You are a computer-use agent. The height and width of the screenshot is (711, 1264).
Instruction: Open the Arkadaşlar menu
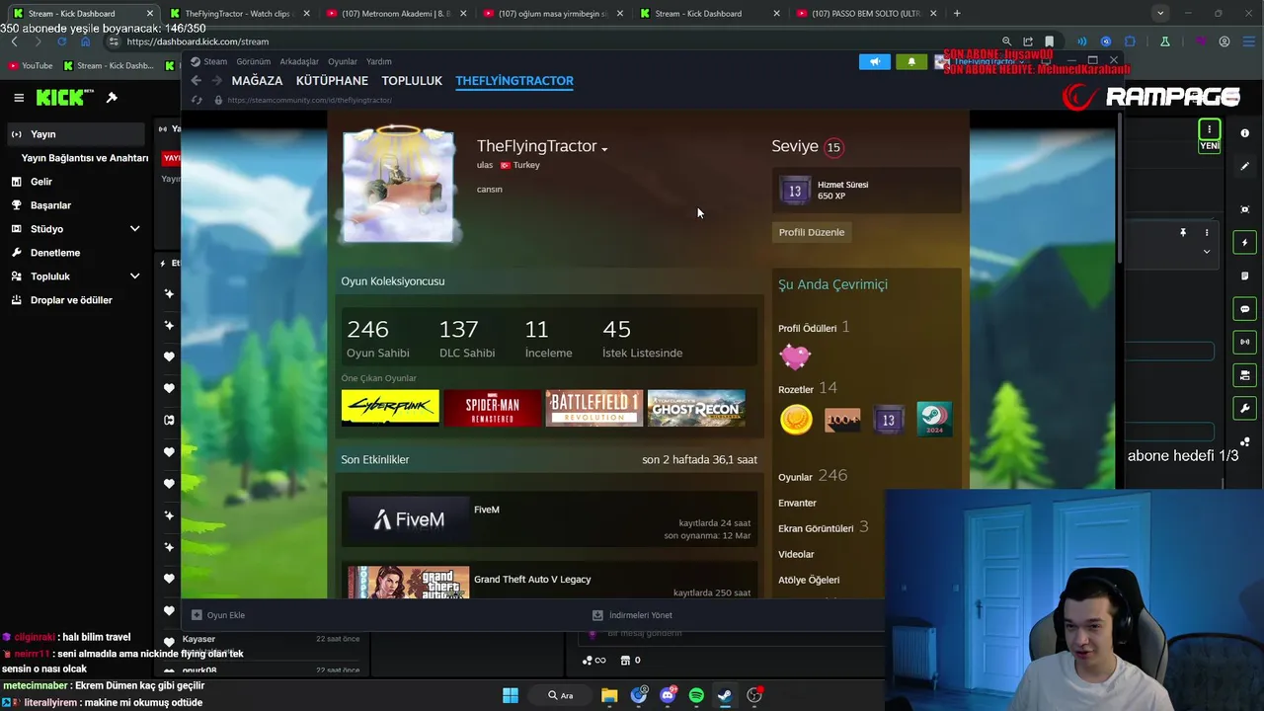click(299, 61)
